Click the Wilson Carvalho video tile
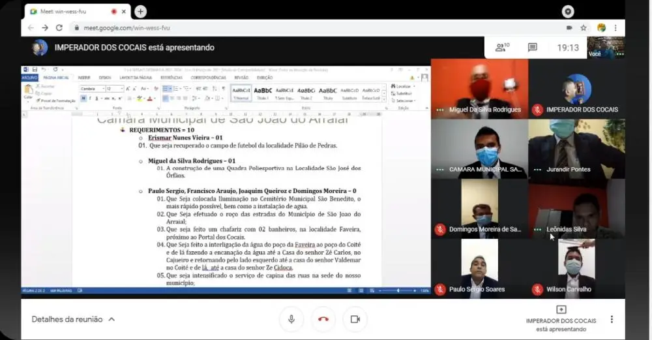Viewport: 652px width, 340px height. click(576, 268)
